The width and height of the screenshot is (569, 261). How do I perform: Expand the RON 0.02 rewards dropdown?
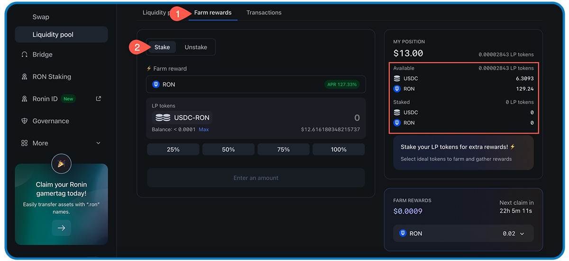coord(463,234)
